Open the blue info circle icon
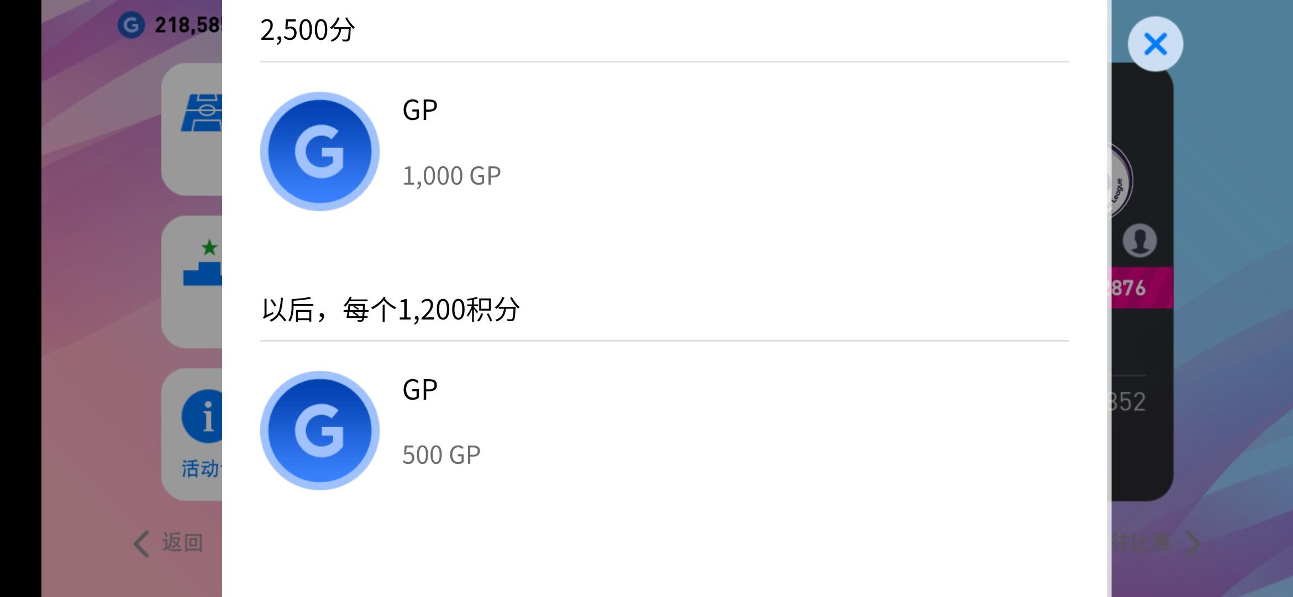The width and height of the screenshot is (1293, 597). click(202, 416)
